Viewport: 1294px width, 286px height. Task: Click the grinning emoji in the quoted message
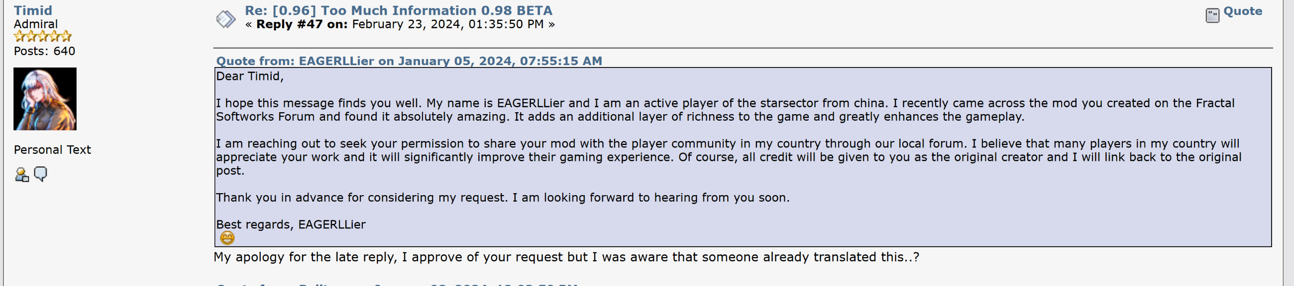pyautogui.click(x=227, y=238)
